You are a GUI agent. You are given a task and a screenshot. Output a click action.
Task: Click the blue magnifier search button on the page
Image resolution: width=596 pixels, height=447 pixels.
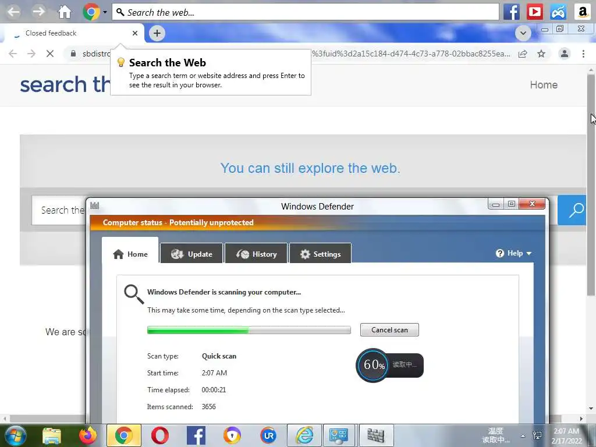572,210
